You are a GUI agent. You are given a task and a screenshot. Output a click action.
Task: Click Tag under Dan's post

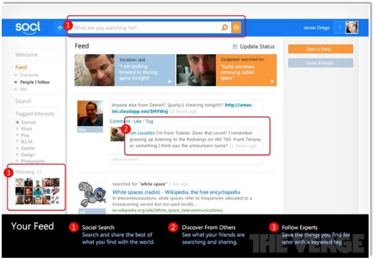(x=149, y=121)
